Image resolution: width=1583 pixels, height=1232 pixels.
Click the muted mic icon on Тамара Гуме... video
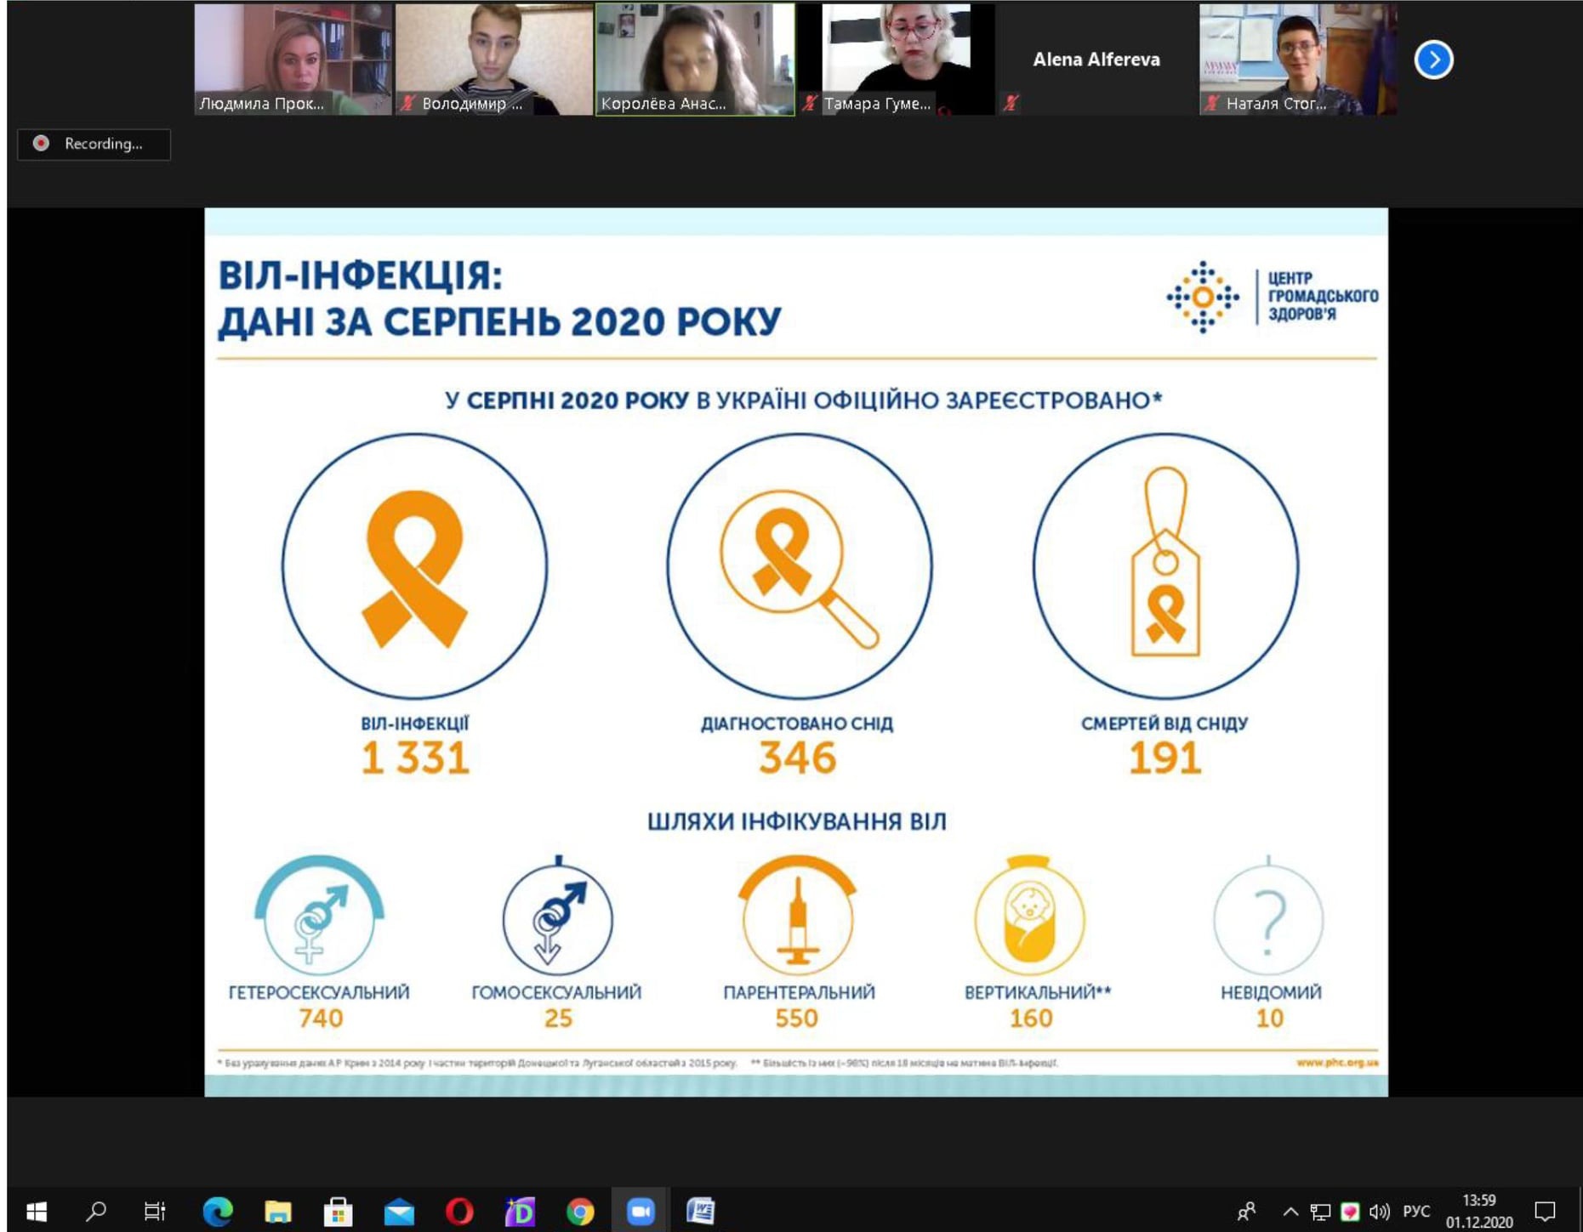pos(810,104)
